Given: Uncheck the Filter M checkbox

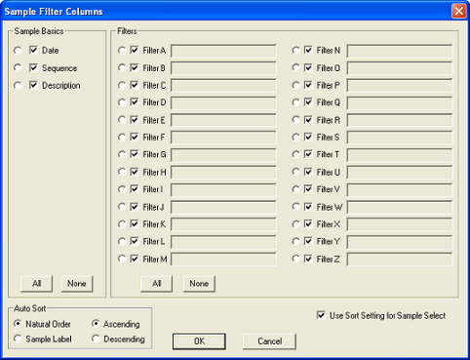Looking at the screenshot, I should pos(135,259).
